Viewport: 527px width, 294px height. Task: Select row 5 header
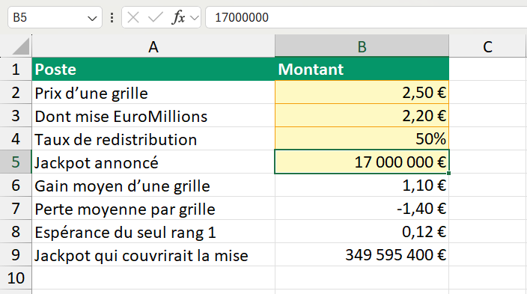[16, 162]
